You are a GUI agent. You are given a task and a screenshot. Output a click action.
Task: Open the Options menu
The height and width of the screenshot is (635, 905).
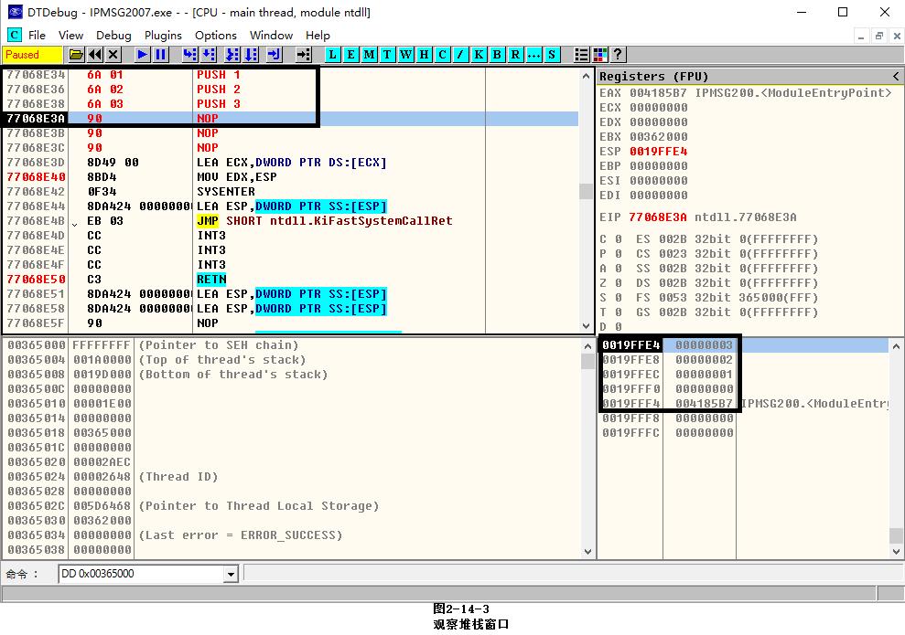(x=216, y=35)
